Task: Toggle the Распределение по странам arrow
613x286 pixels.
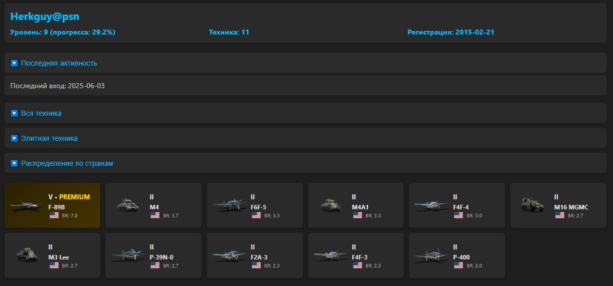Action: pos(14,163)
